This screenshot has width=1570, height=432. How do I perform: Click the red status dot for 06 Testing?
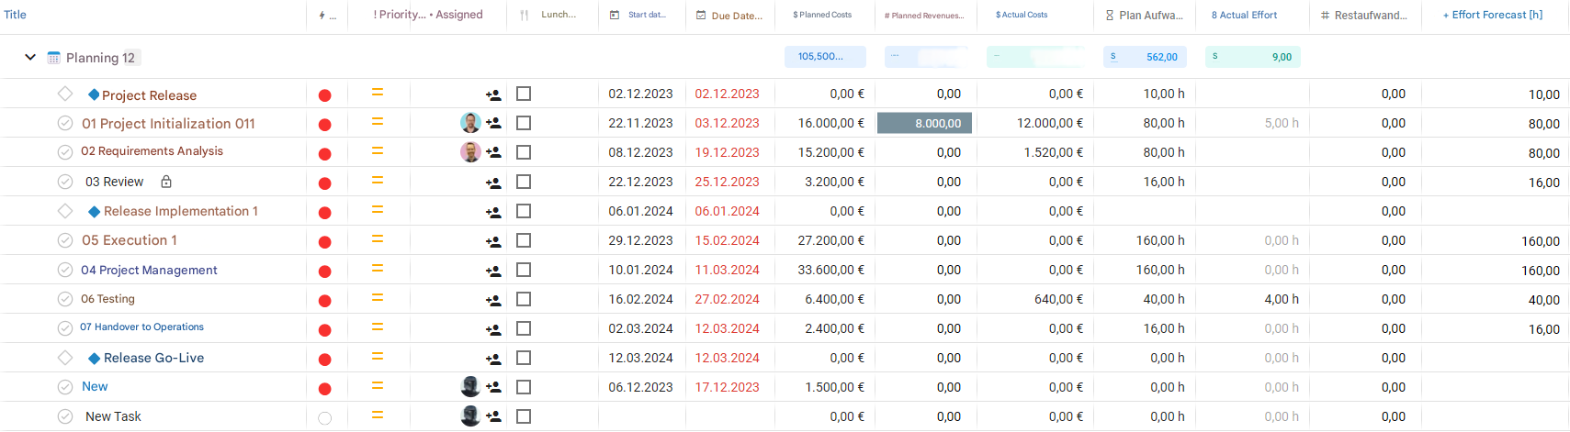324,300
